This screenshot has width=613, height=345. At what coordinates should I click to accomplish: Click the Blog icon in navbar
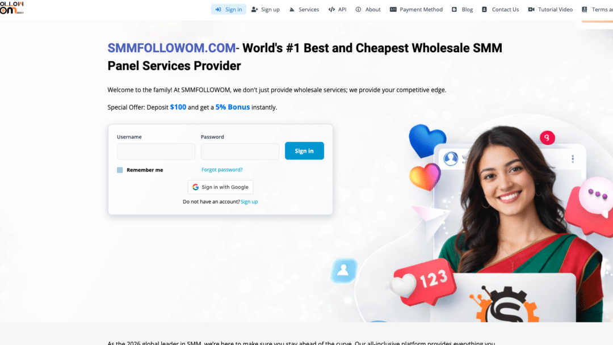point(454,10)
